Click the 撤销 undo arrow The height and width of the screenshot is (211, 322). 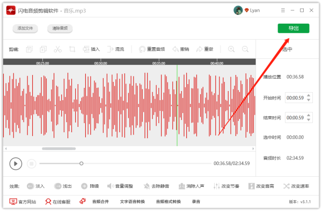click(175, 49)
